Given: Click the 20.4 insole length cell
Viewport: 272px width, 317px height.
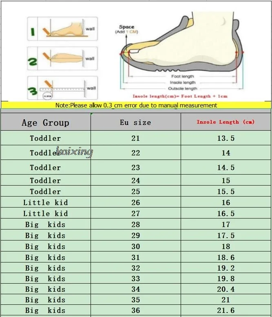Looking at the screenshot, I should click(x=226, y=289).
